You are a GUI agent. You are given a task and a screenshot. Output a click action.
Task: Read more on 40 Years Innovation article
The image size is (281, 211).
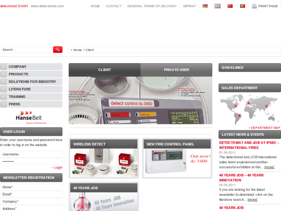coord(252,199)
